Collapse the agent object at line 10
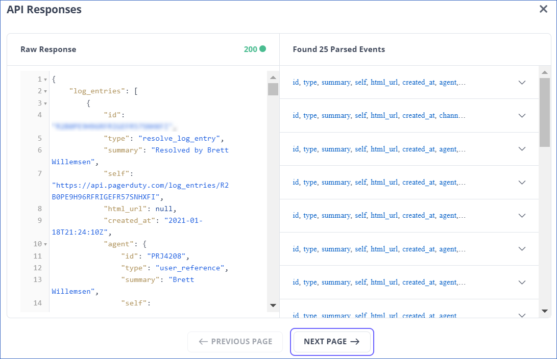Image resolution: width=557 pixels, height=359 pixels. click(45, 244)
